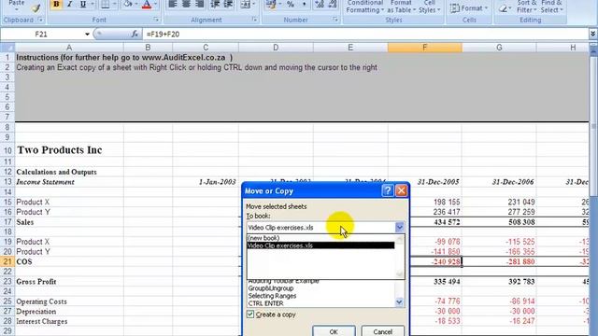Click Merge and Center icon
The width and height of the screenshot is (598, 336).
pyautogui.click(x=246, y=5)
